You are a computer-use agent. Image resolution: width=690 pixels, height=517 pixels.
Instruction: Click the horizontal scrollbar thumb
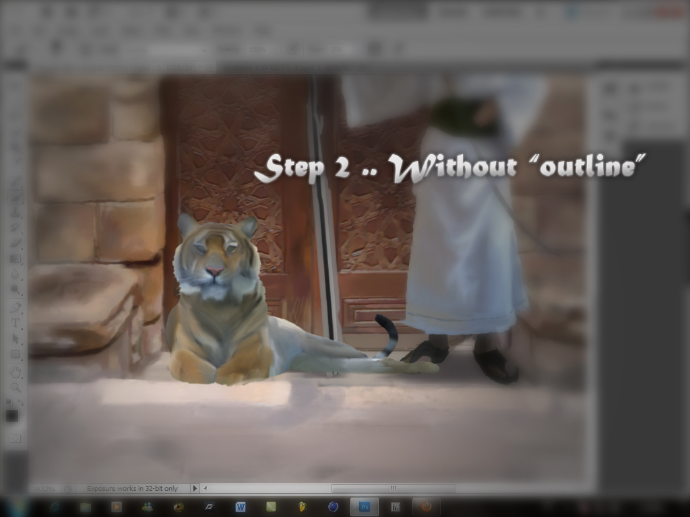[394, 488]
